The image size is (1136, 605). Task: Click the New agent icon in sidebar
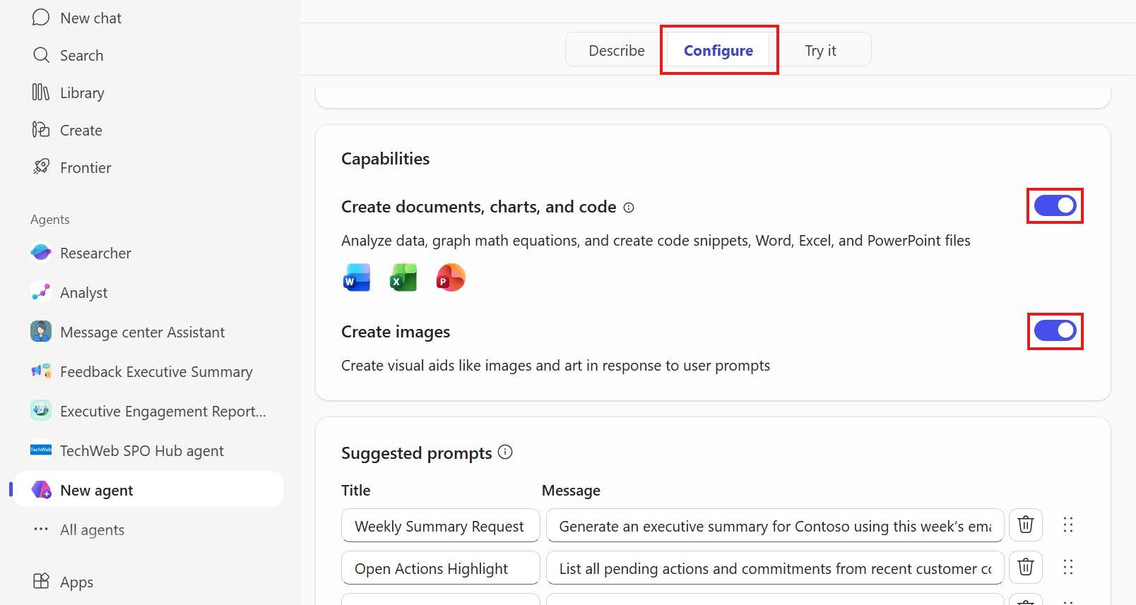tap(41, 490)
